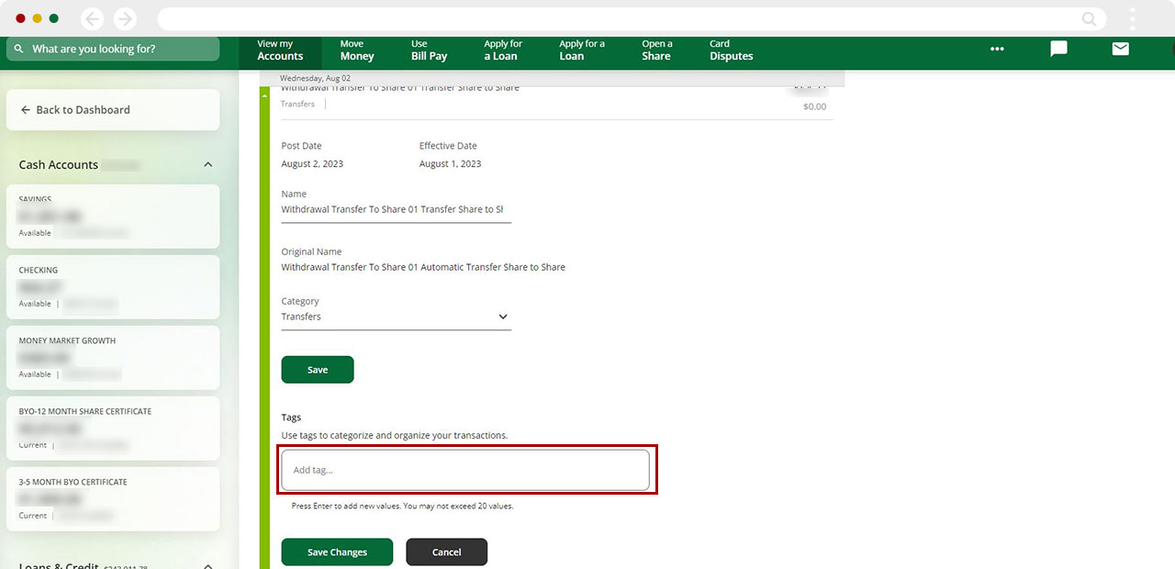Open the Move Money menu
The width and height of the screenshot is (1175, 569).
357,50
